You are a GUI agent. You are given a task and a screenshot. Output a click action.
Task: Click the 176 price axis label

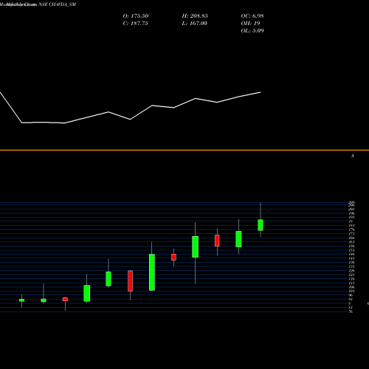pos(351,230)
